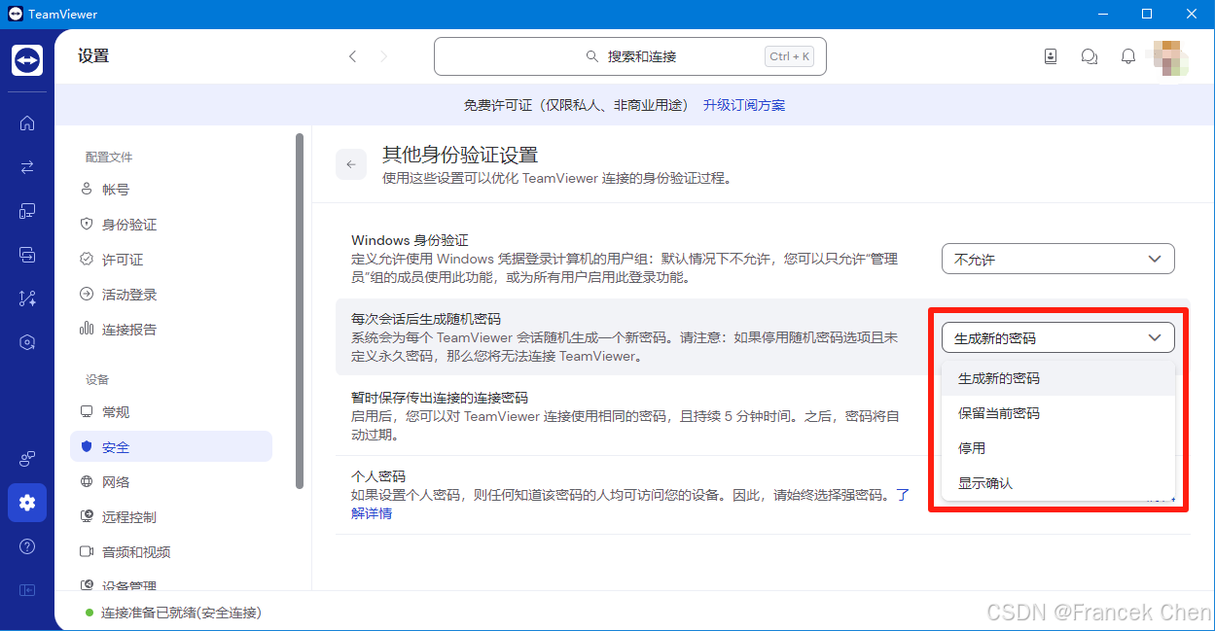Click the back arrow beside 其他身份验证设置

click(x=351, y=164)
